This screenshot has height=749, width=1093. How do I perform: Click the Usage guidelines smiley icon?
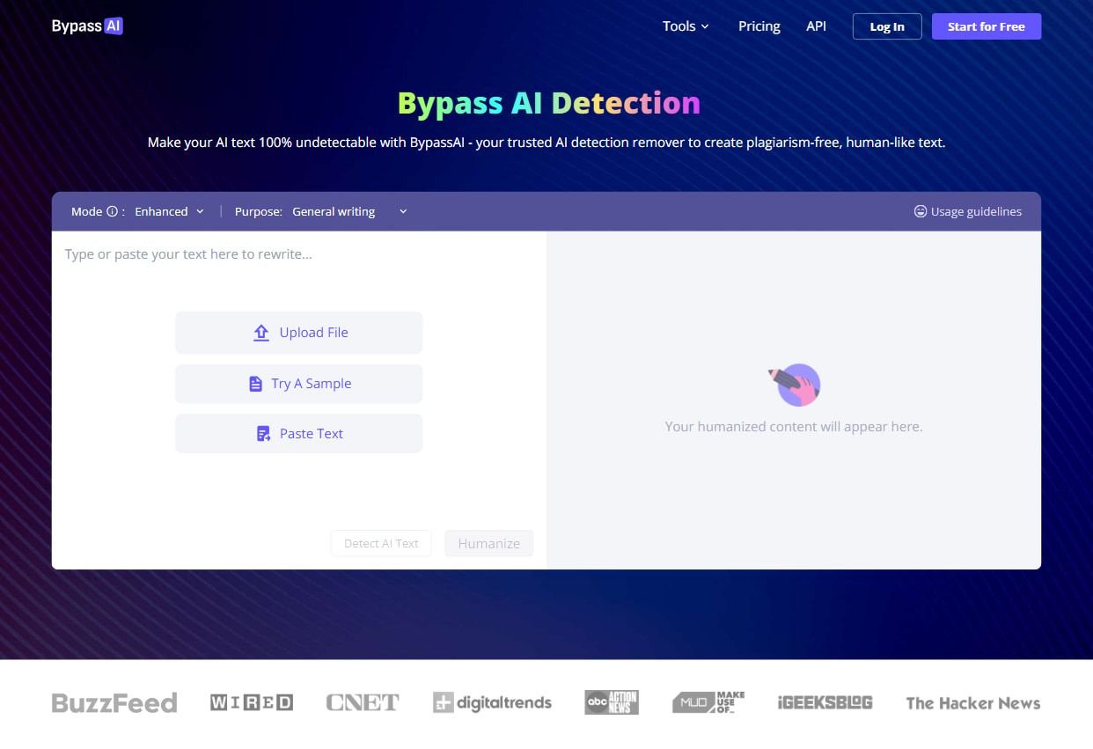point(920,211)
